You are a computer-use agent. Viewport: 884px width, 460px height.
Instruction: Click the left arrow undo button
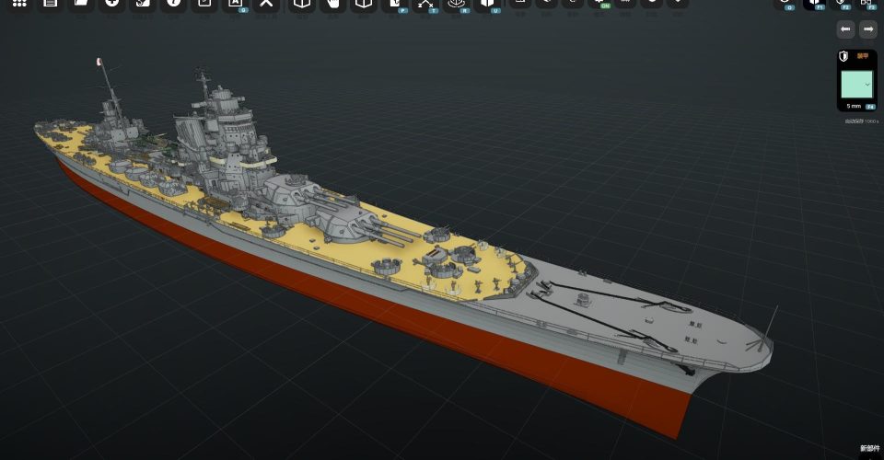[x=844, y=29]
